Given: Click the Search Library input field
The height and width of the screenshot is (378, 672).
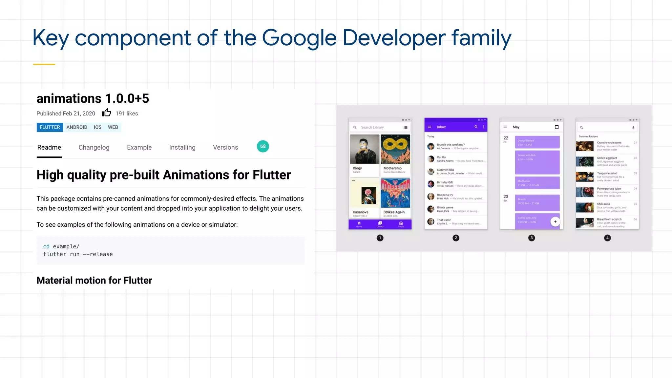Looking at the screenshot, I should (x=380, y=127).
